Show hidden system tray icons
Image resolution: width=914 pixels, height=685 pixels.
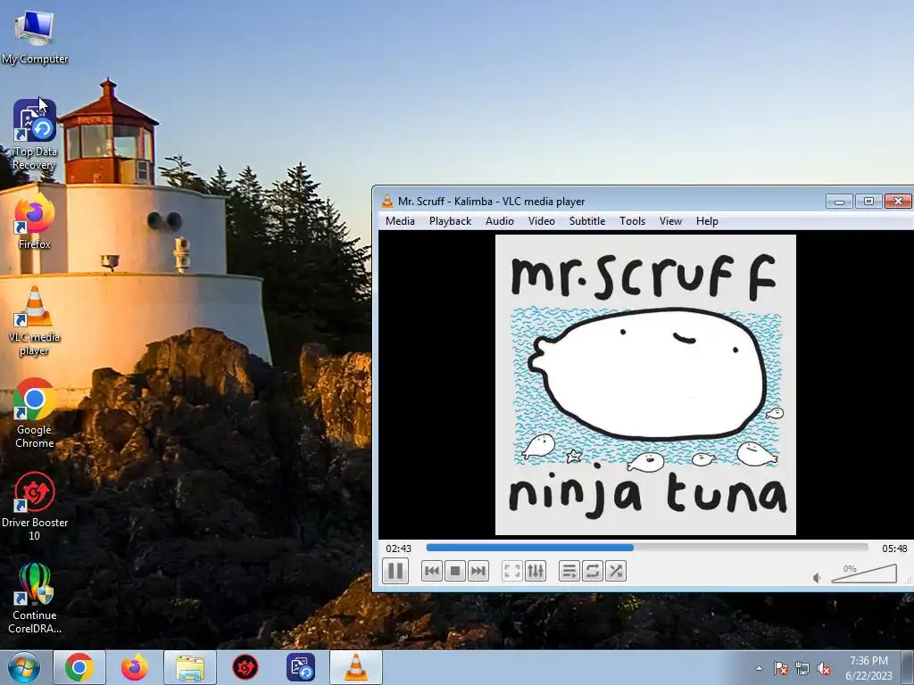point(759,668)
